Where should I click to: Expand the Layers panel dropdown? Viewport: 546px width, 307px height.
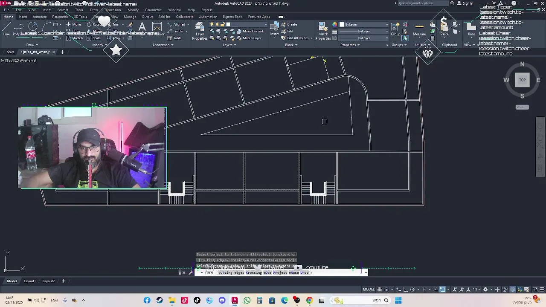(x=229, y=45)
